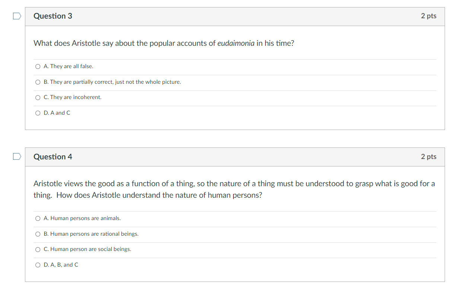The image size is (464, 286).
Task: Click the italic word 'eudaimonia' in question
Action: pos(236,43)
